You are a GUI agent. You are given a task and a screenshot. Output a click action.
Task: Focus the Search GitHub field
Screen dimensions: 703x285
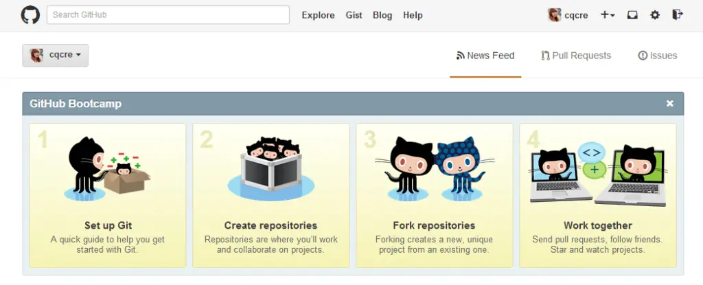(168, 15)
